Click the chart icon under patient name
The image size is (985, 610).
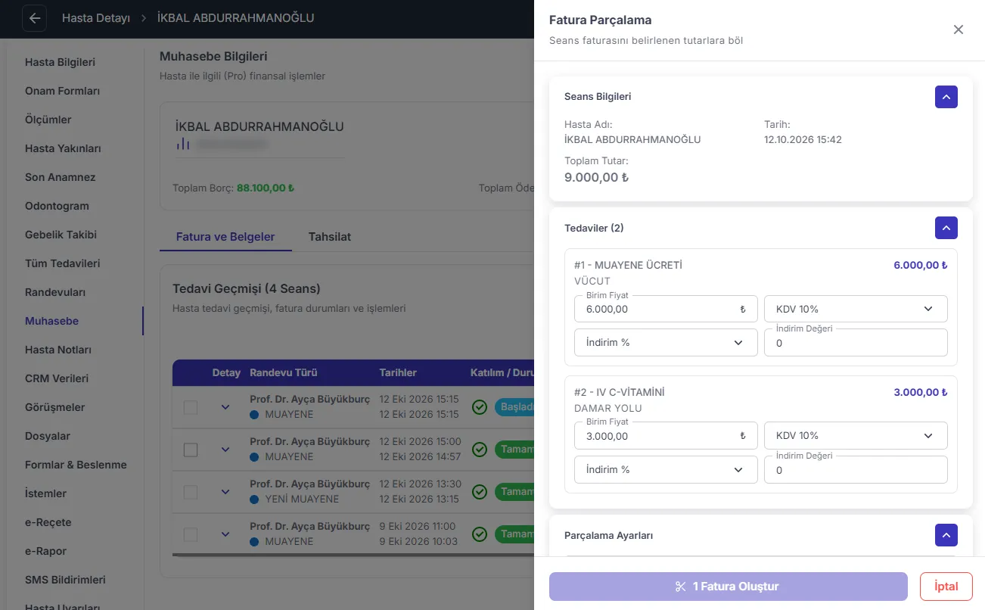click(x=182, y=144)
